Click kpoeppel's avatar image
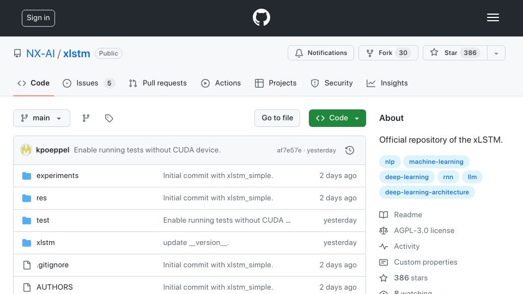523x294 pixels. tap(26, 150)
